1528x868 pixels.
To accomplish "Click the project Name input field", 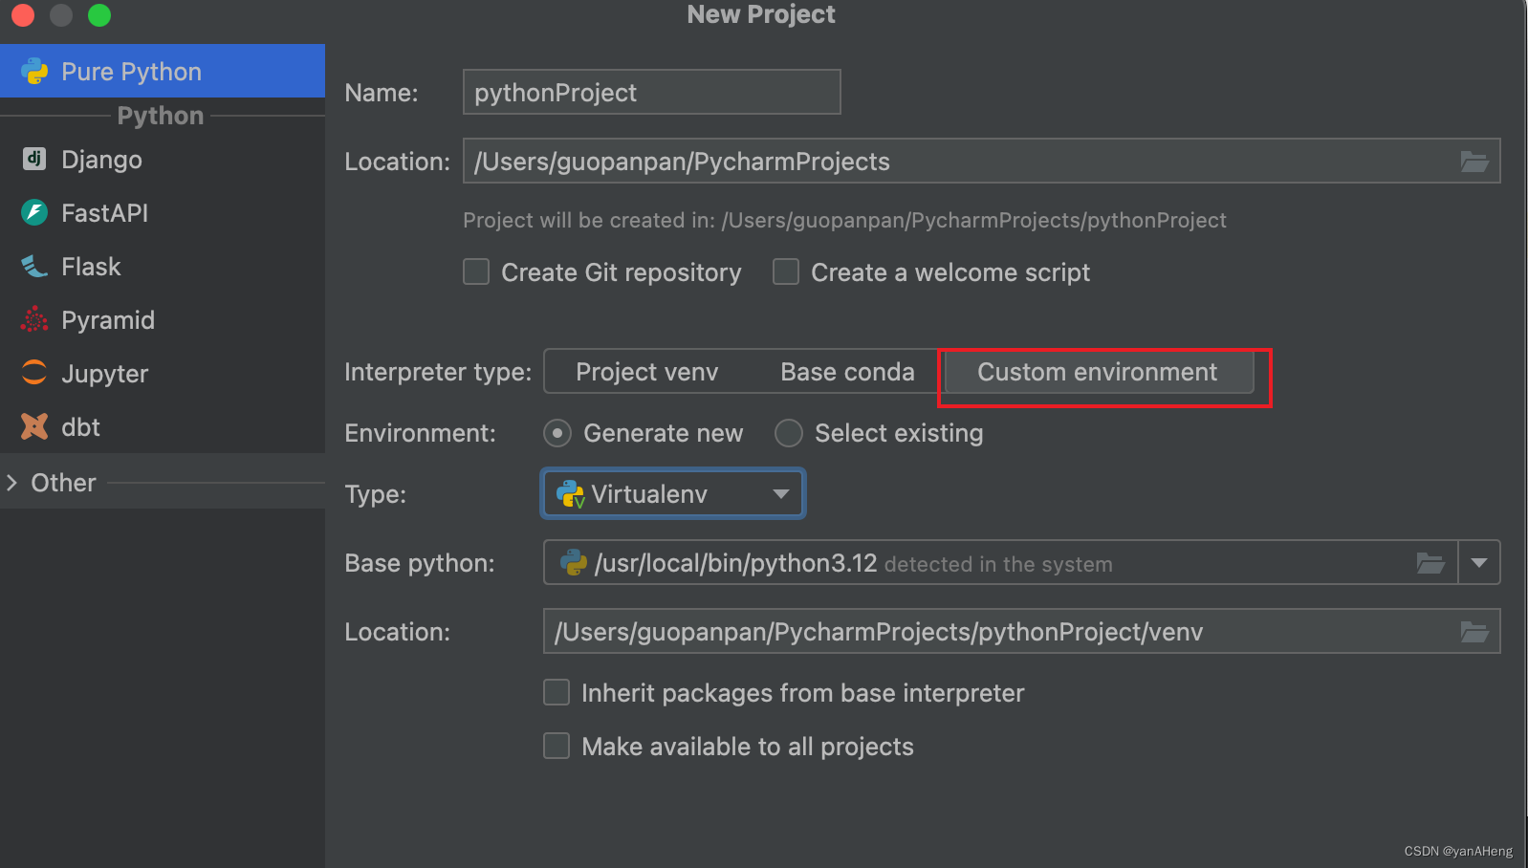I will [651, 92].
